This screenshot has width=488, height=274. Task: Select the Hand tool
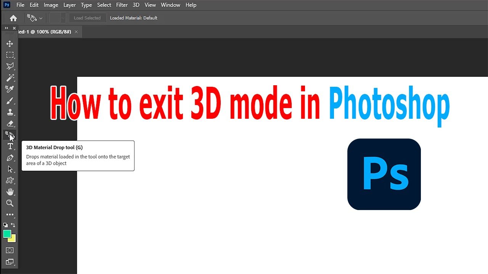coord(10,192)
